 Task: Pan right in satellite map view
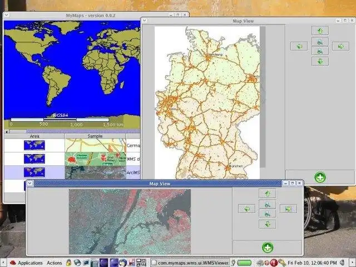click(x=288, y=209)
